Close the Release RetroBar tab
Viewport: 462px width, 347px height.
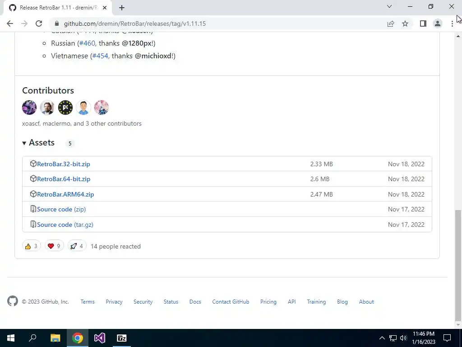[x=105, y=8]
